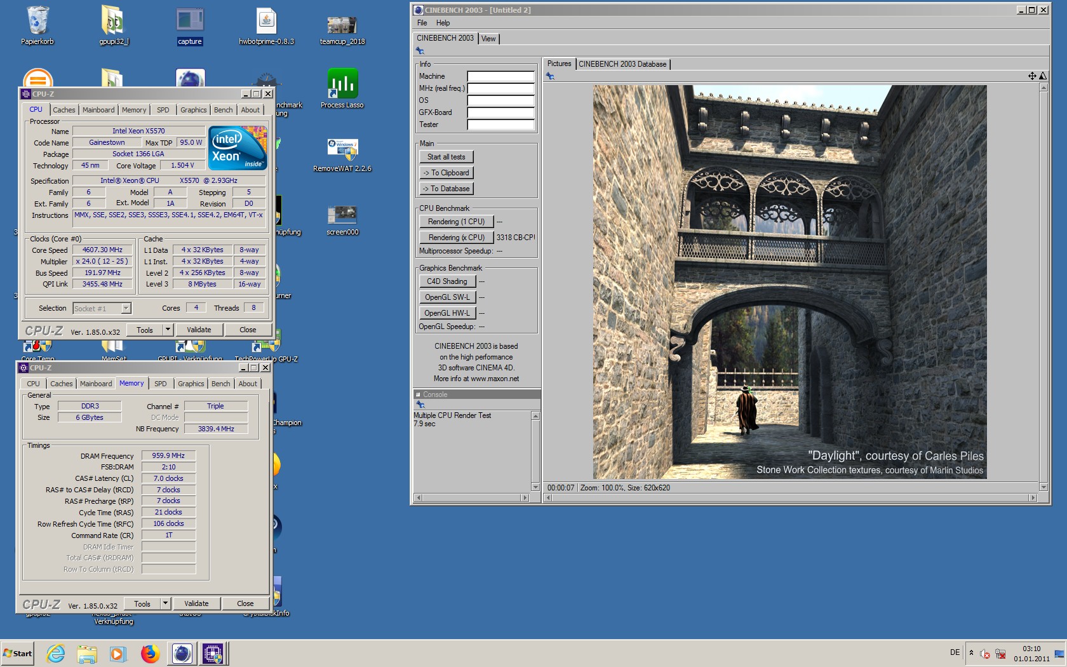The height and width of the screenshot is (667, 1067).
Task: Open the CINEBENCH 2003 Database tab
Action: click(x=622, y=64)
